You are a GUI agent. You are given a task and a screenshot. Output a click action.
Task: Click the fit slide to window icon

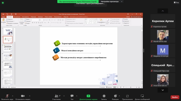pos(142,87)
